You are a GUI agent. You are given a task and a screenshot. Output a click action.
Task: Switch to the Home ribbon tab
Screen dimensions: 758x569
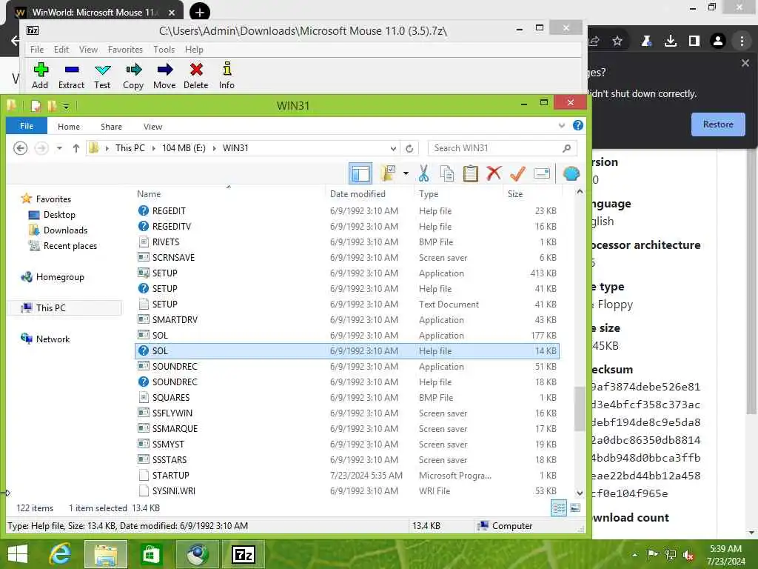(x=69, y=126)
